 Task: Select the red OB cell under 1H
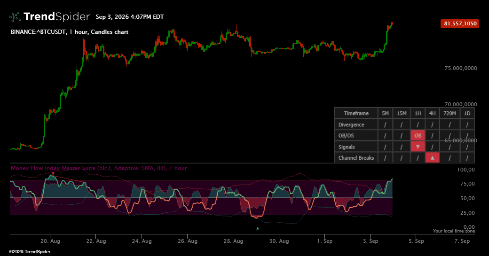418,135
